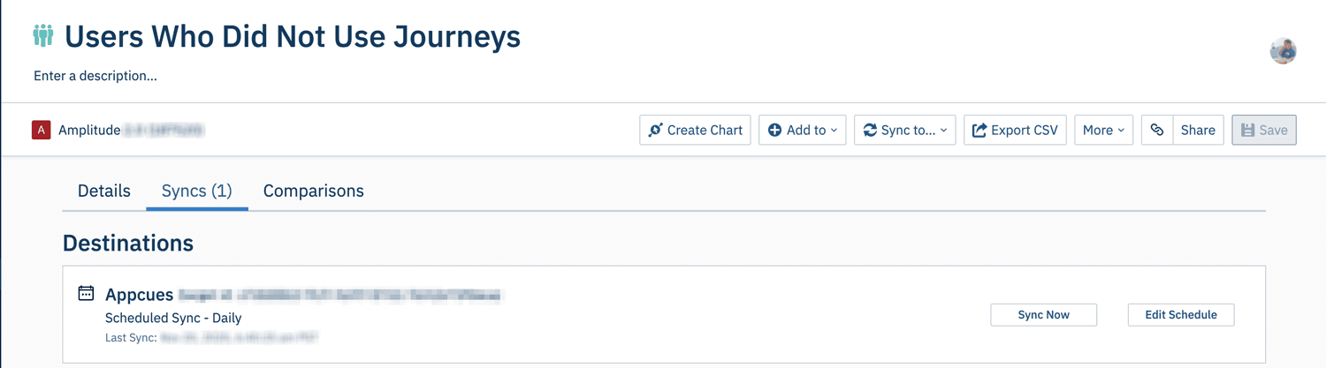
Task: Click the cohort title 'Users Who Did Not Use Journeys'
Action: pos(293,37)
